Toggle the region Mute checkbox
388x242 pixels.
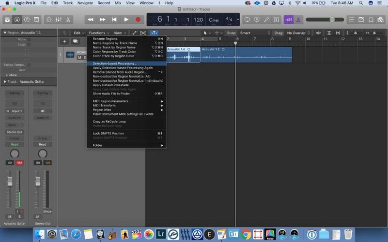point(29,39)
